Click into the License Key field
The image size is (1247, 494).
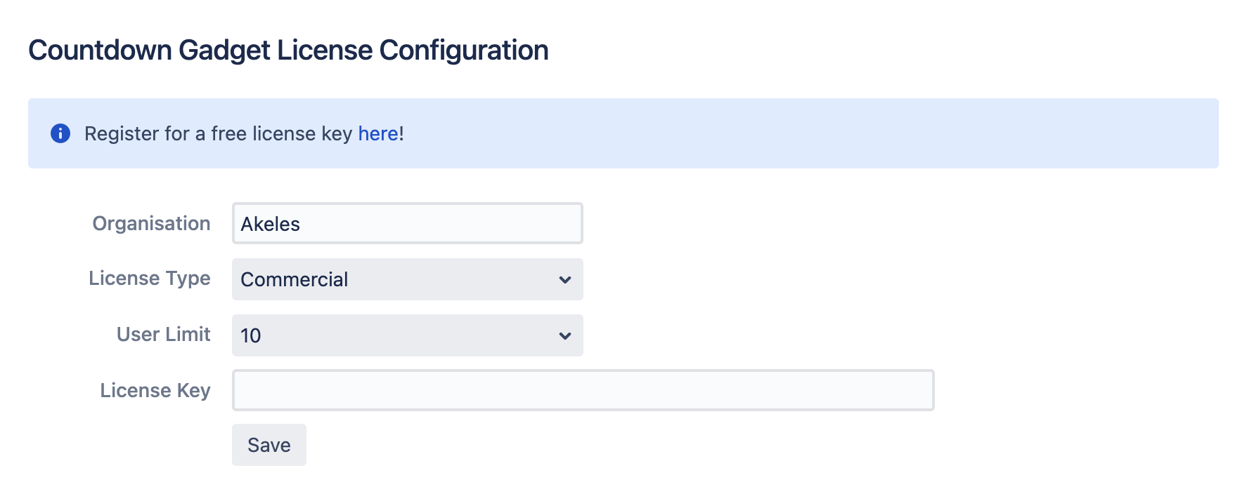pos(582,390)
